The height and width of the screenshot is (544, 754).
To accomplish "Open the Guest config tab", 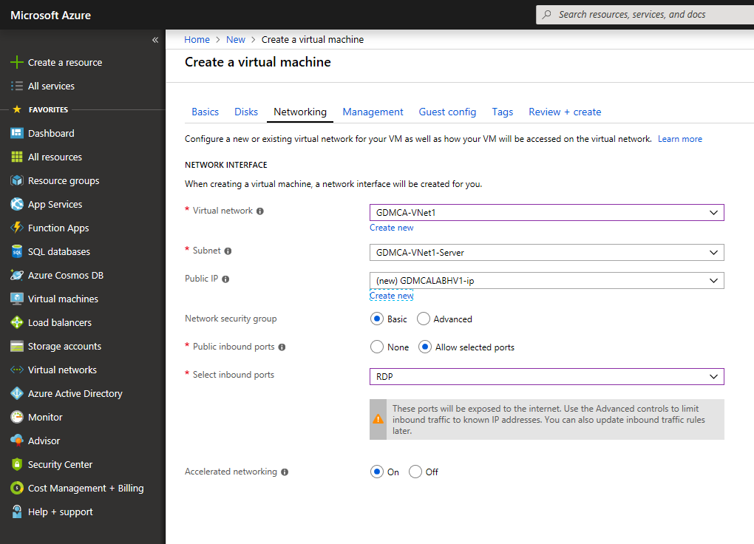I will (x=447, y=112).
